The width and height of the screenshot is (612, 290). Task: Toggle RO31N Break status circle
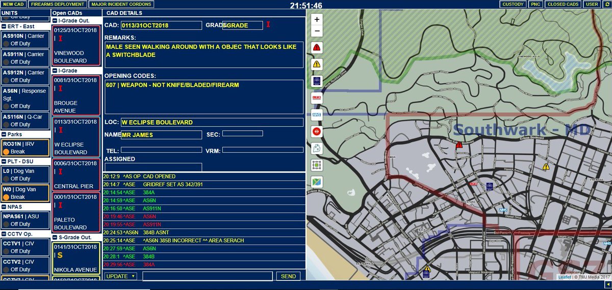(6, 152)
